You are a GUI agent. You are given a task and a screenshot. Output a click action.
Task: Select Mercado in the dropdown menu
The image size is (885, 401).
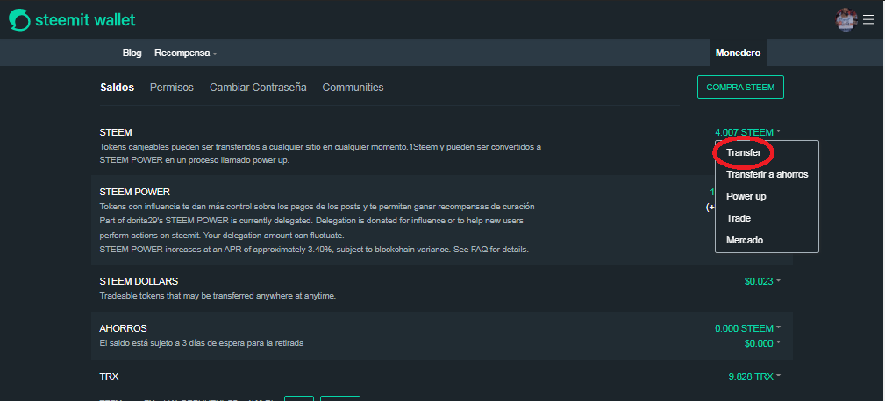[745, 240]
